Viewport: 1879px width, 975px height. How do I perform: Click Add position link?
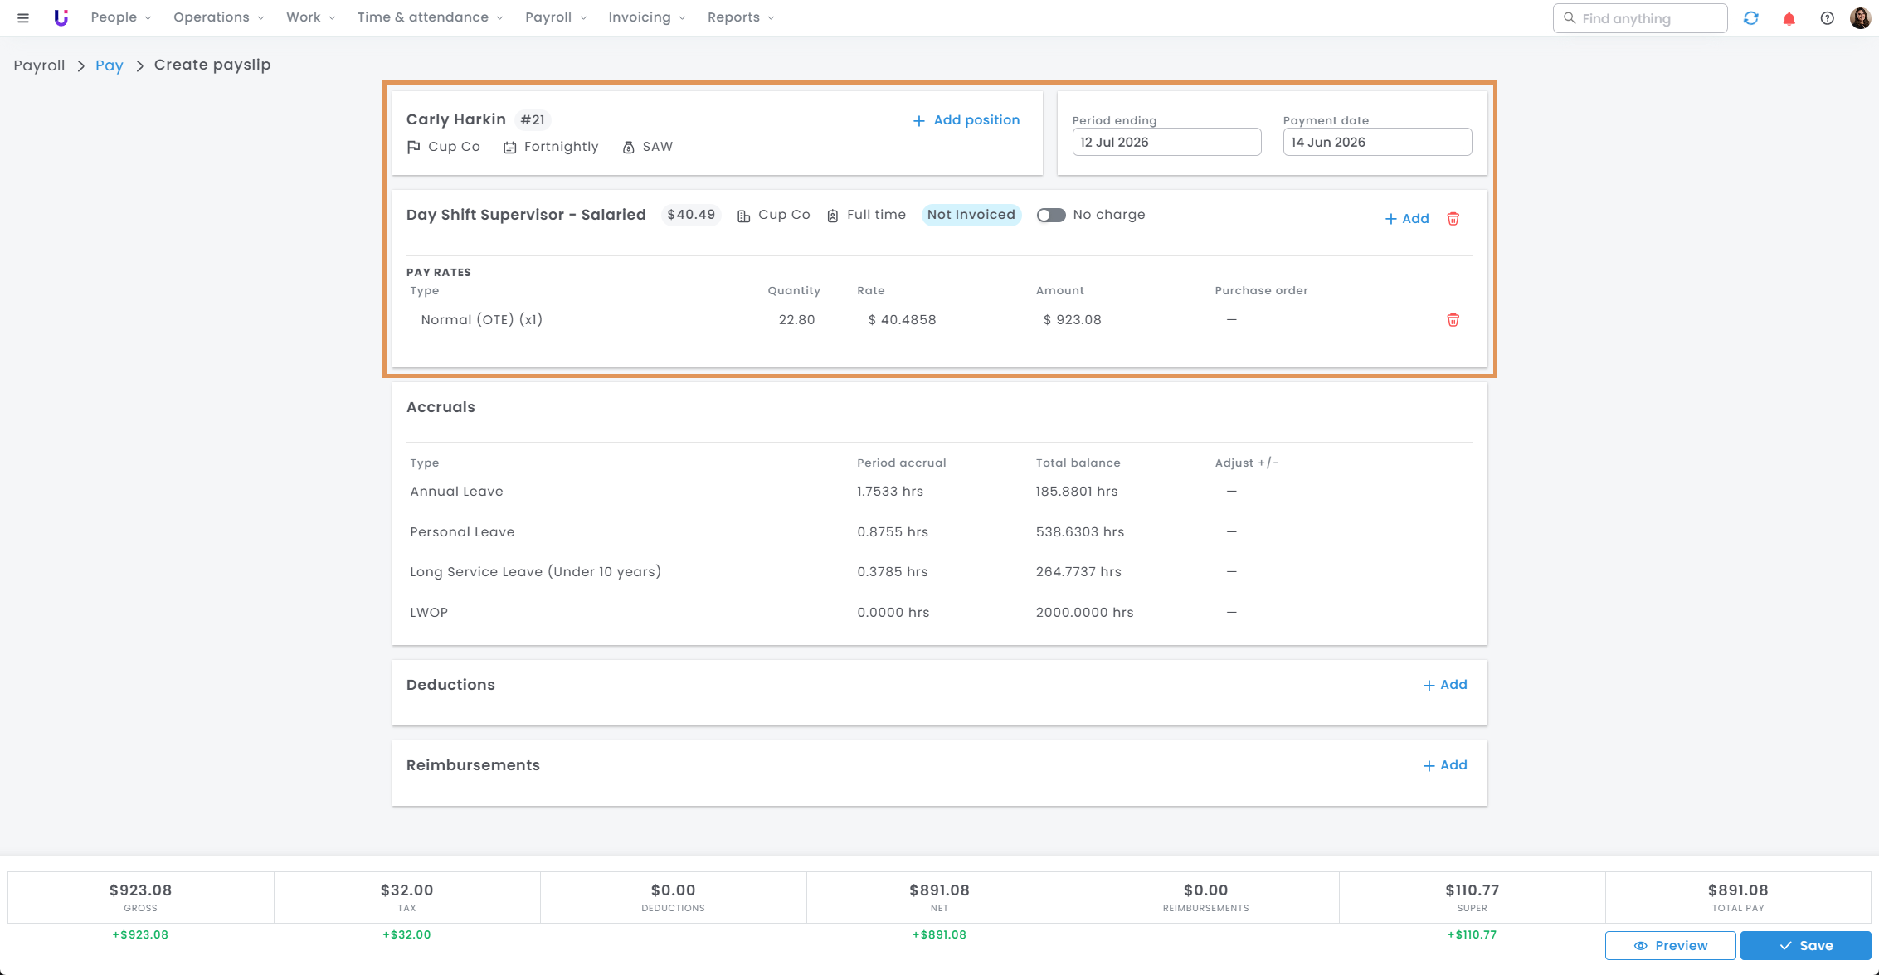pyautogui.click(x=966, y=120)
